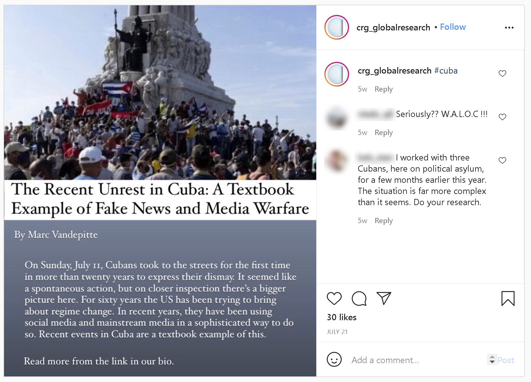531x382 pixels.
Task: Save the post with the bookmark icon
Action: (x=508, y=299)
